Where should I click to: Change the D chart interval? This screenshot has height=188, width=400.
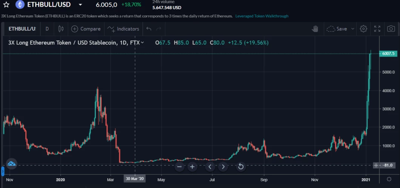coord(47,29)
